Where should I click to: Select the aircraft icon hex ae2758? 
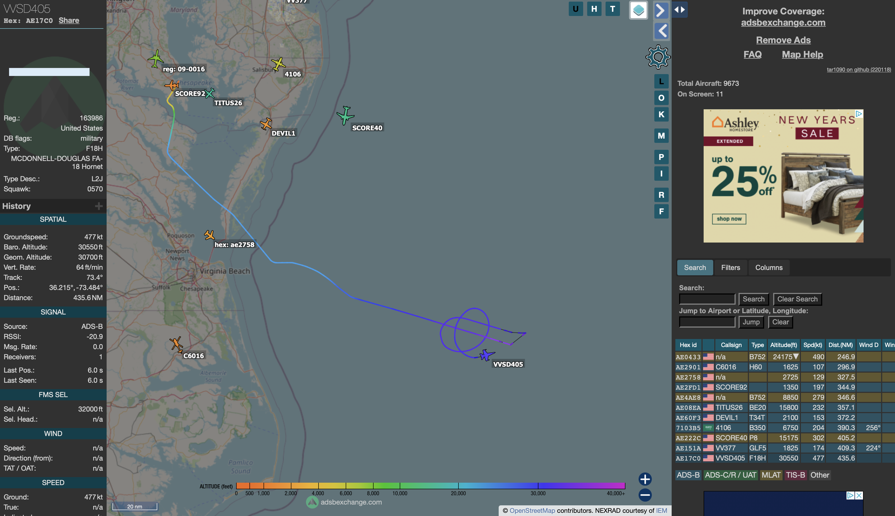pos(209,235)
